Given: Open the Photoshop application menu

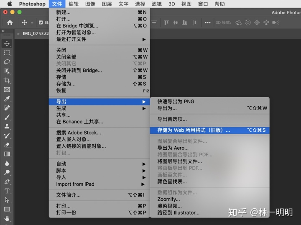Looking at the screenshot, I should pyautogui.click(x=32, y=4).
